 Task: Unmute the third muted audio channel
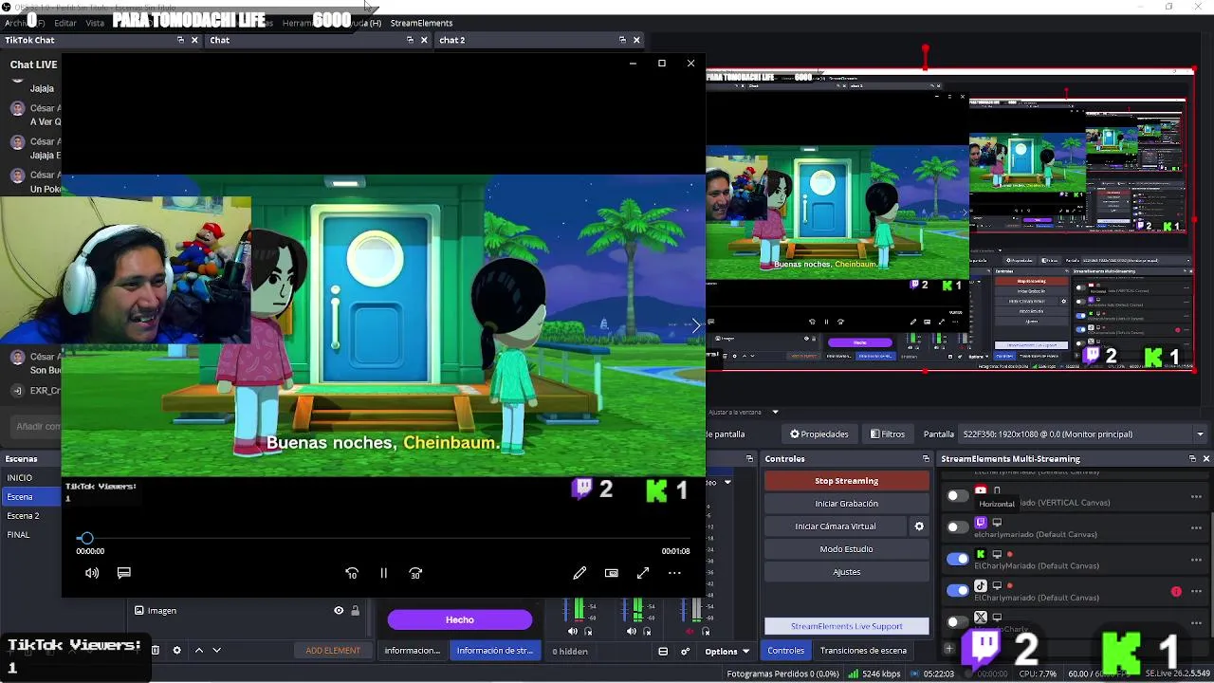(690, 631)
